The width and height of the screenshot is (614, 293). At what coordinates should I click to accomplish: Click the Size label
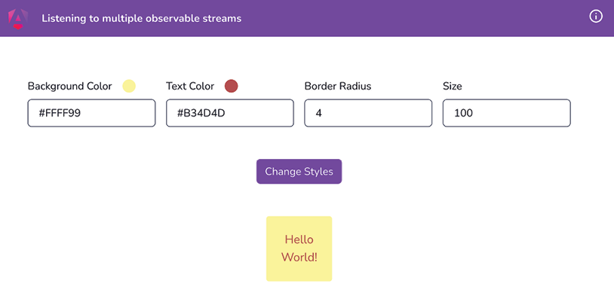point(453,86)
